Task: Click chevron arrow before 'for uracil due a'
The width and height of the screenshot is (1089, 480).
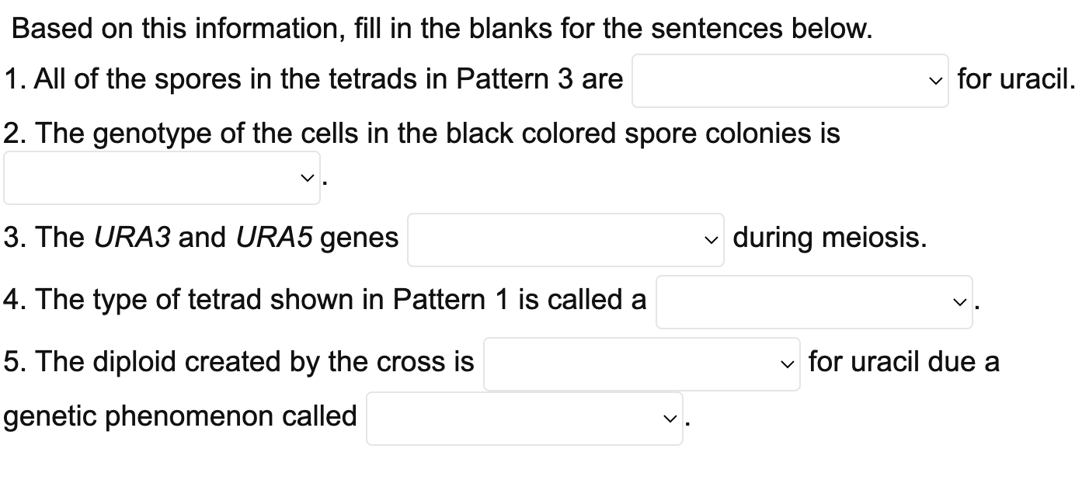Action: point(788,364)
